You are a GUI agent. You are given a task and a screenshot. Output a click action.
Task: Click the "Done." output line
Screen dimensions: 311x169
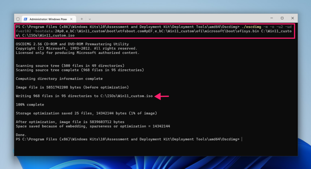pos(21,135)
